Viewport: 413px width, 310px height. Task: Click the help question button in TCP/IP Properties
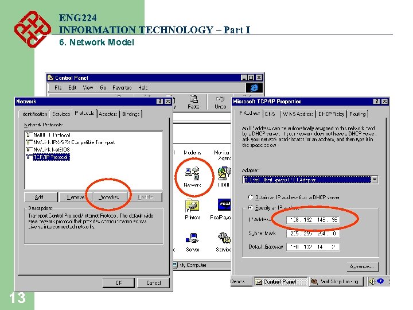pos(377,102)
